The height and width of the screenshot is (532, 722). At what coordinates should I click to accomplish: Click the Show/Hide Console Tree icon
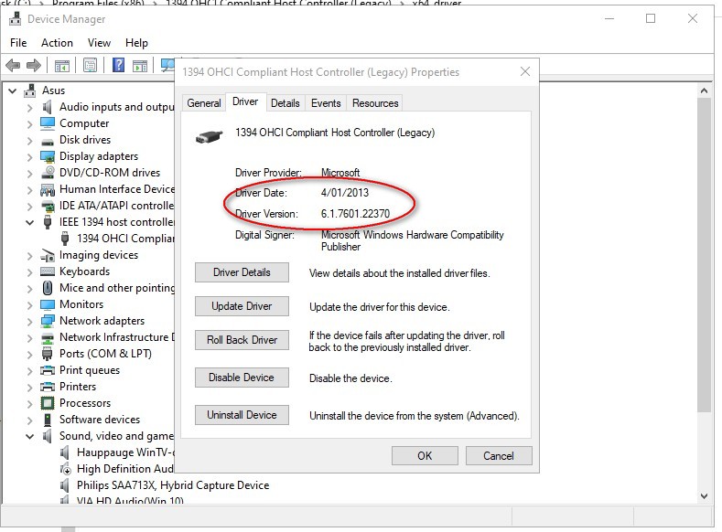(62, 65)
